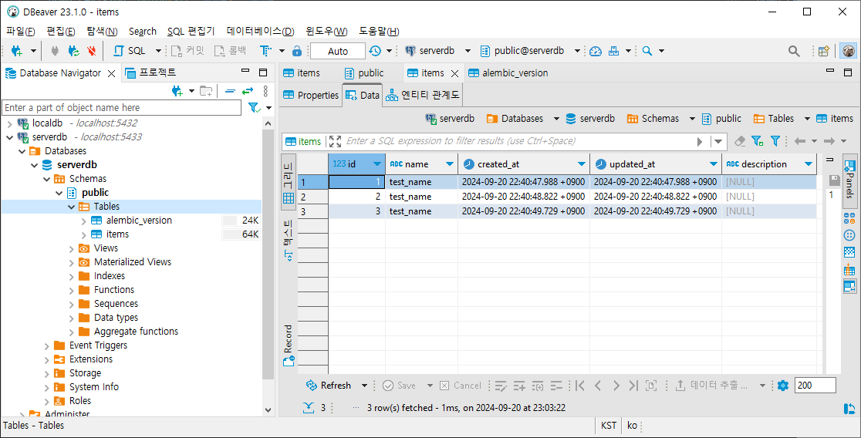The height and width of the screenshot is (438, 861).
Task: Click the row count icon in status
Action: (x=309, y=408)
